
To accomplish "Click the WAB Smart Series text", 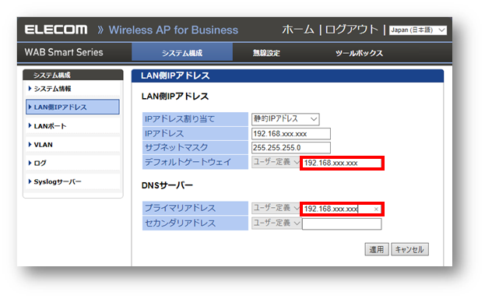I will coord(64,52).
